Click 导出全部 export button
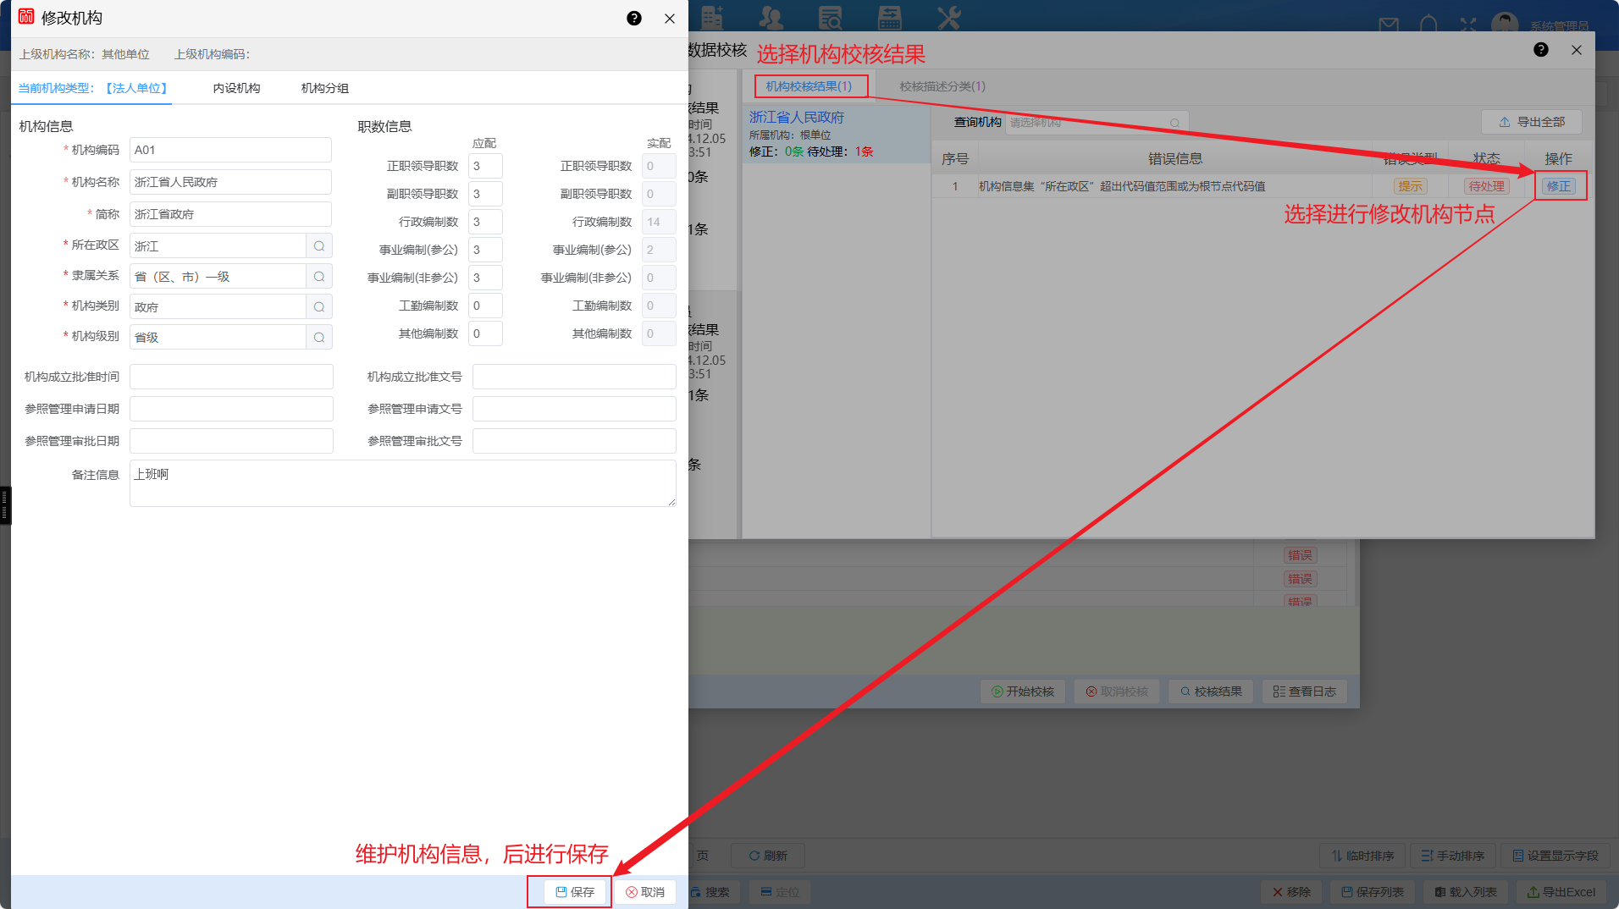Viewport: 1619px width, 909px height. pyautogui.click(x=1531, y=122)
